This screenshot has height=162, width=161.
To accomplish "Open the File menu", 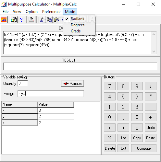I will pos(6,12).
